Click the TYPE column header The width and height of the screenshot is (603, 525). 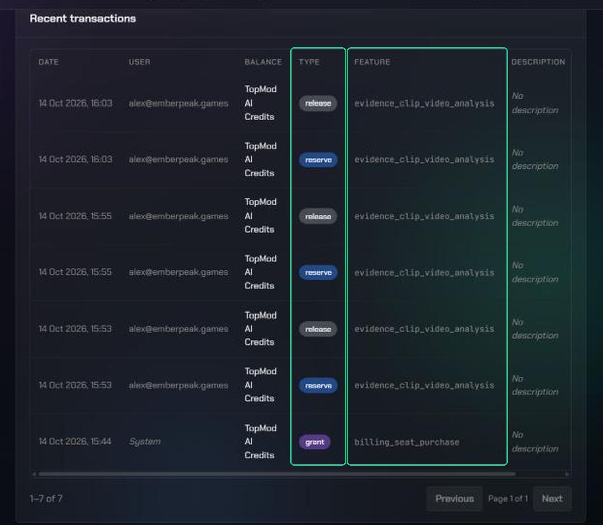(x=309, y=62)
